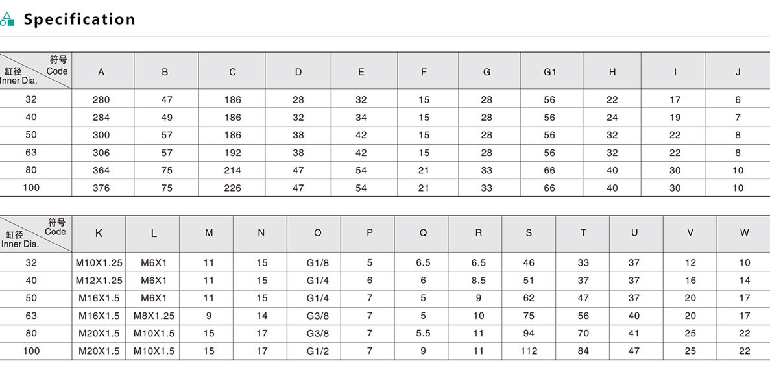Click the M8X1.25 cell
The width and height of the screenshot is (770, 376).
click(154, 316)
